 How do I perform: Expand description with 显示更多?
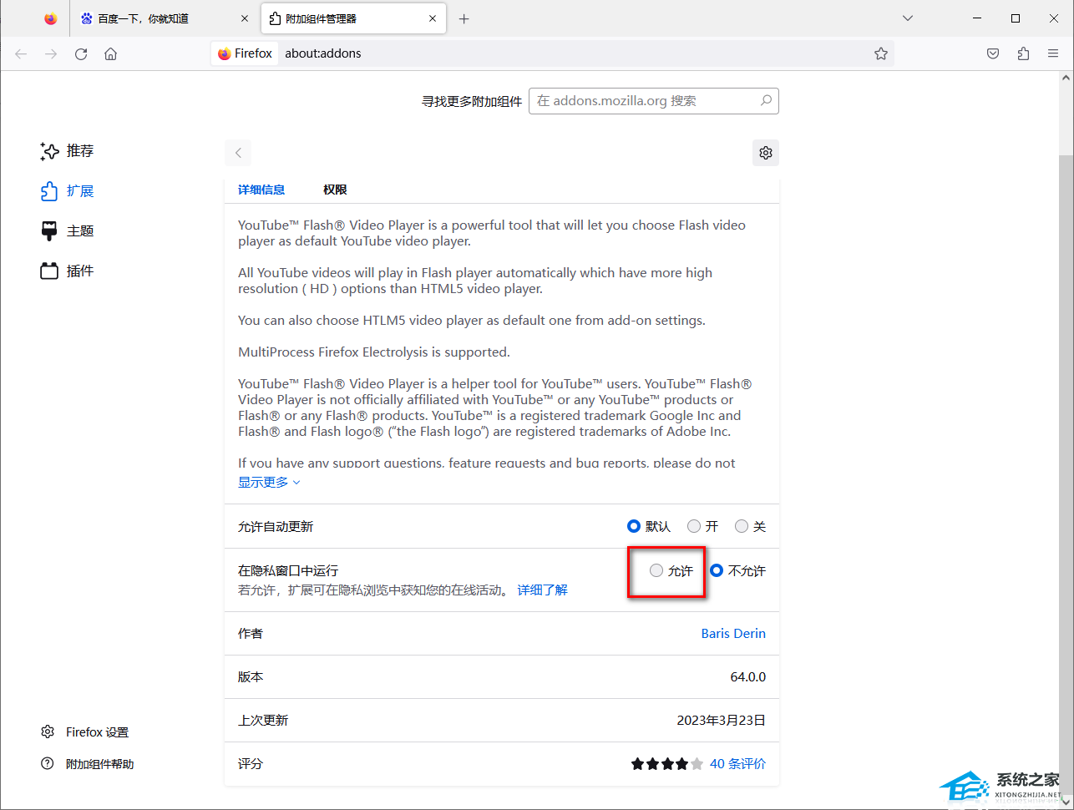269,483
